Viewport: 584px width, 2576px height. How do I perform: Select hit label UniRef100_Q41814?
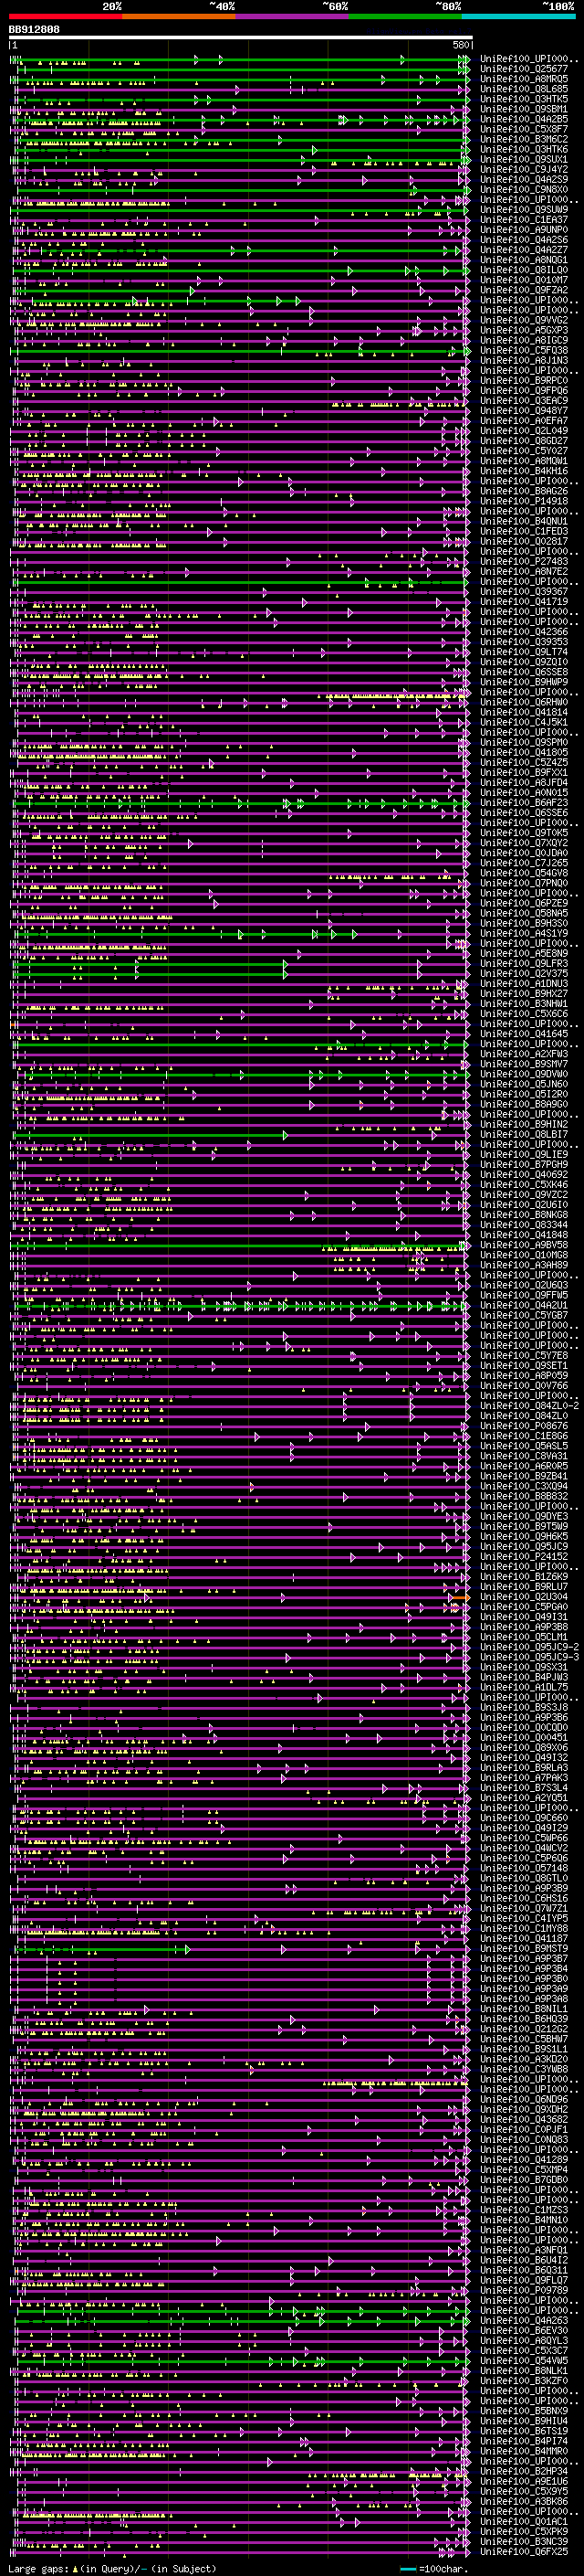[x=524, y=712]
